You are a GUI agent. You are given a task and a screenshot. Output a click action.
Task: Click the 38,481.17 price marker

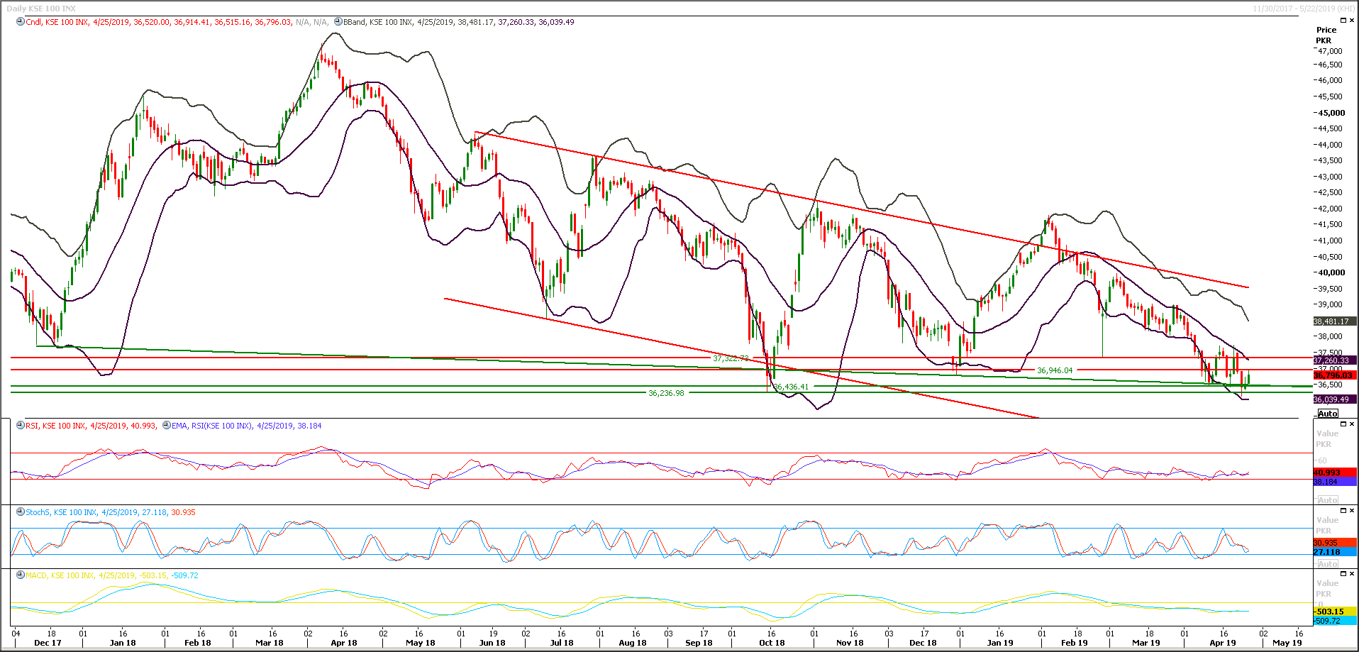pos(1333,321)
